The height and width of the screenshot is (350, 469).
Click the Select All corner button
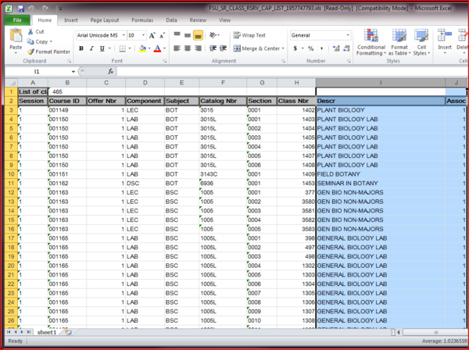coord(11,83)
